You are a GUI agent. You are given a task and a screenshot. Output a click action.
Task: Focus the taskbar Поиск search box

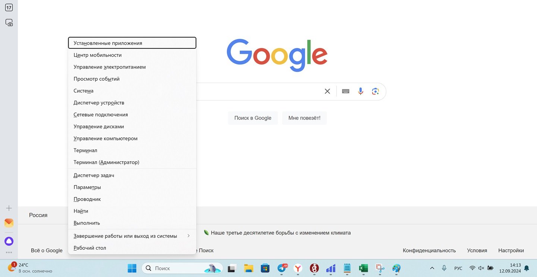(x=182, y=268)
